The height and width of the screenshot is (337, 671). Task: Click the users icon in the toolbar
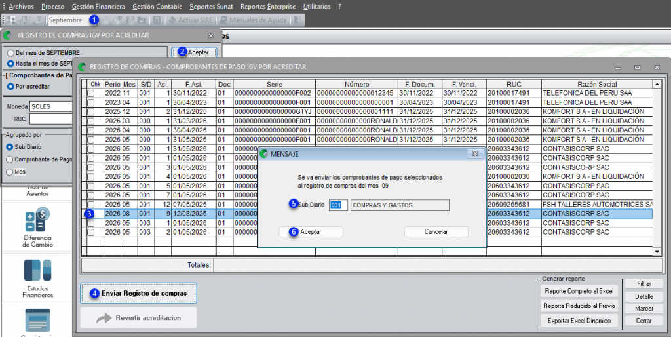pos(12,20)
